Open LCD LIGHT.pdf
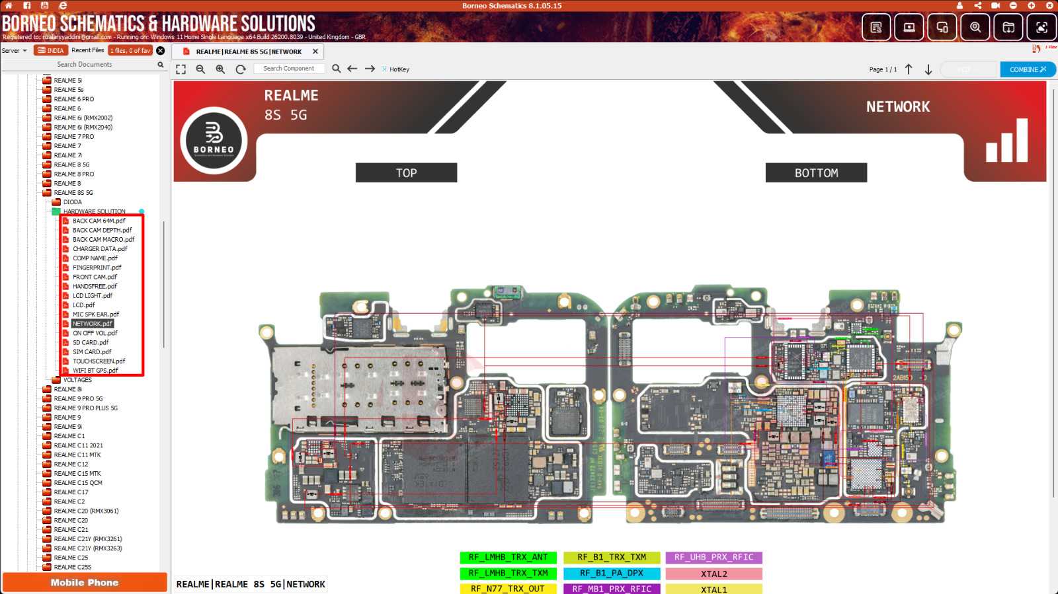 tap(93, 296)
